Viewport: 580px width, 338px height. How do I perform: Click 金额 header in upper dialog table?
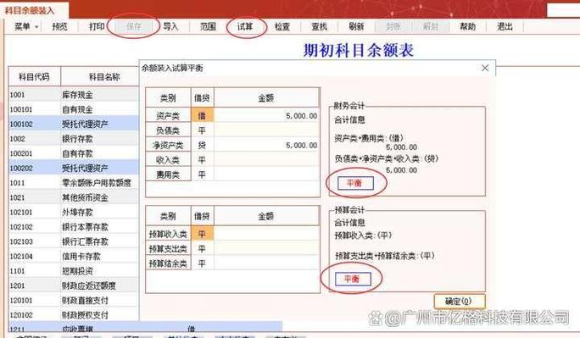pos(266,98)
